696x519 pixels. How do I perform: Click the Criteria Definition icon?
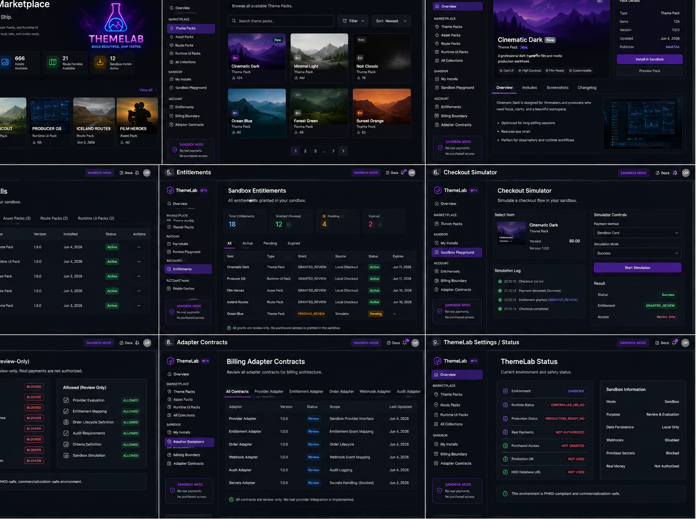(x=66, y=444)
